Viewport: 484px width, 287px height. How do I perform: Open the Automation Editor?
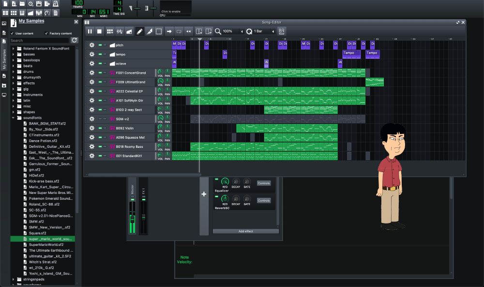click(30, 13)
